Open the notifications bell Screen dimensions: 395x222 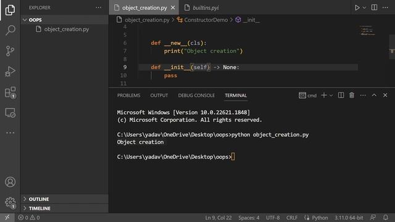pos(386,218)
